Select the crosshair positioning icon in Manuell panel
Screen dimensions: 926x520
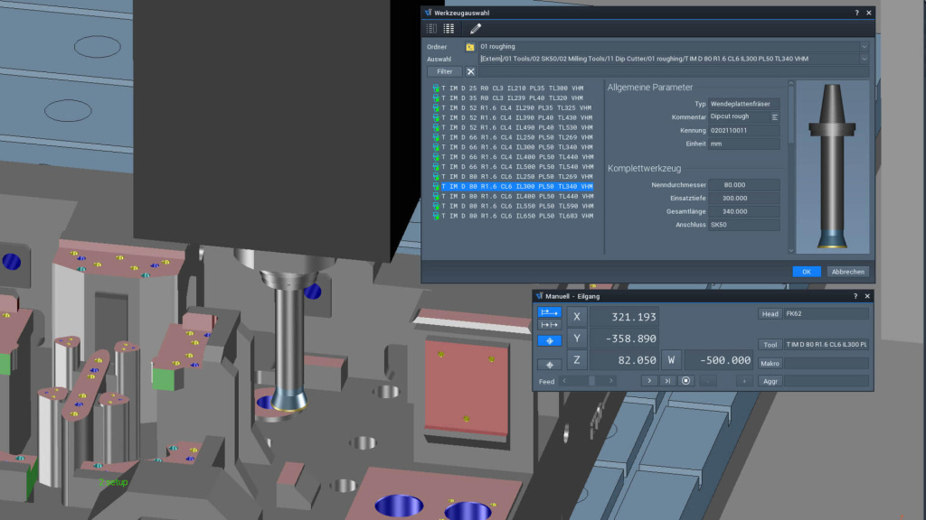click(x=550, y=340)
